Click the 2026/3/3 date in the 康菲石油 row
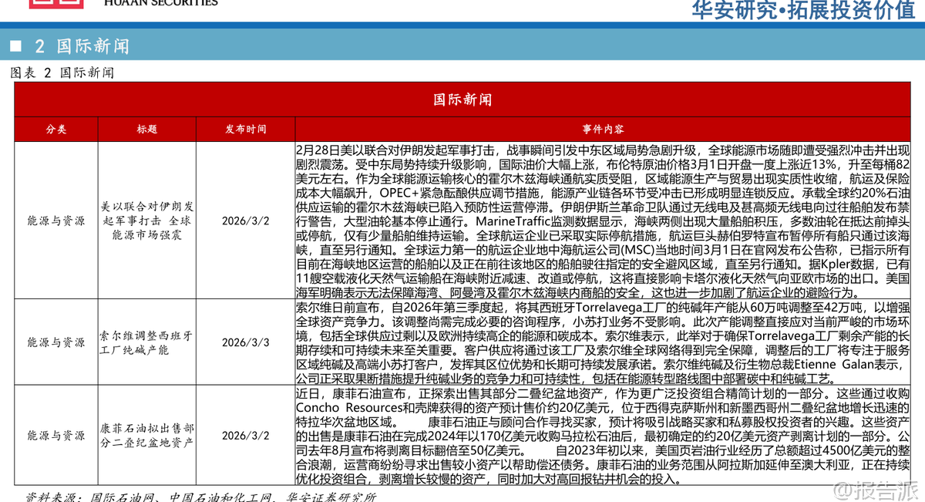 click(245, 436)
